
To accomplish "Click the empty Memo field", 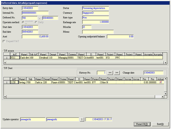I will (x=98, y=32).
